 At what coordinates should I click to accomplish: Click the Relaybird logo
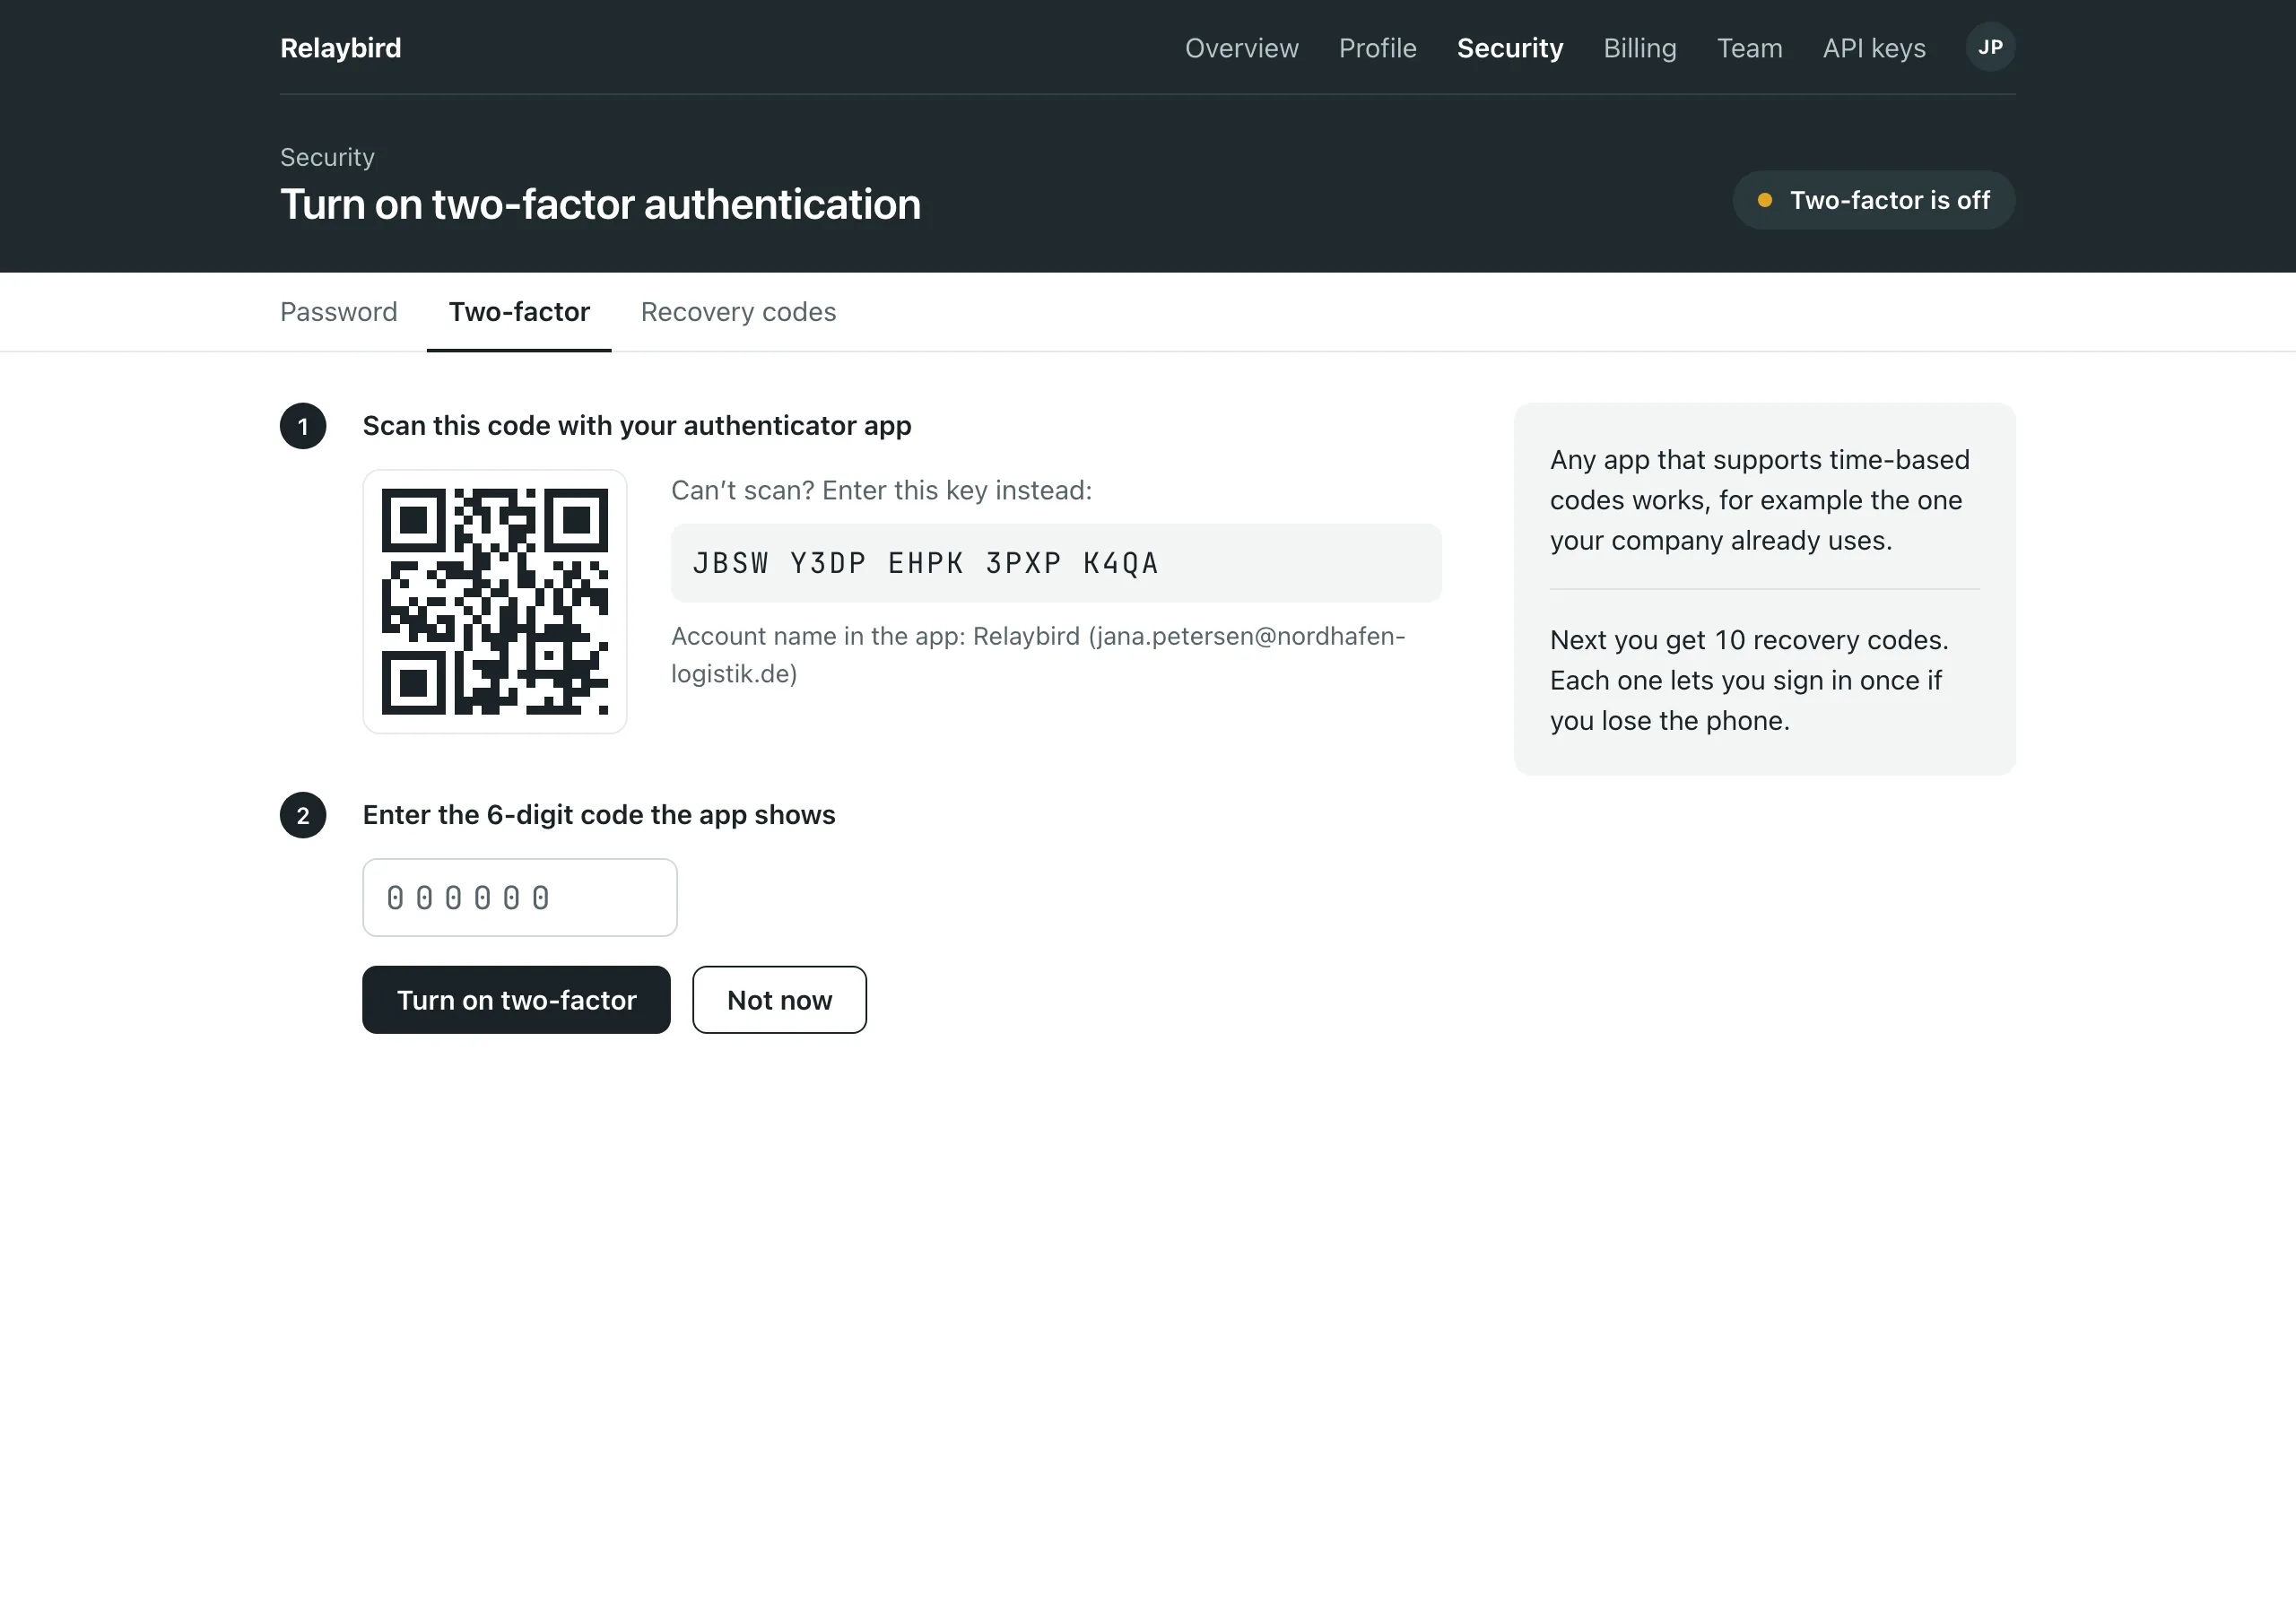point(341,48)
